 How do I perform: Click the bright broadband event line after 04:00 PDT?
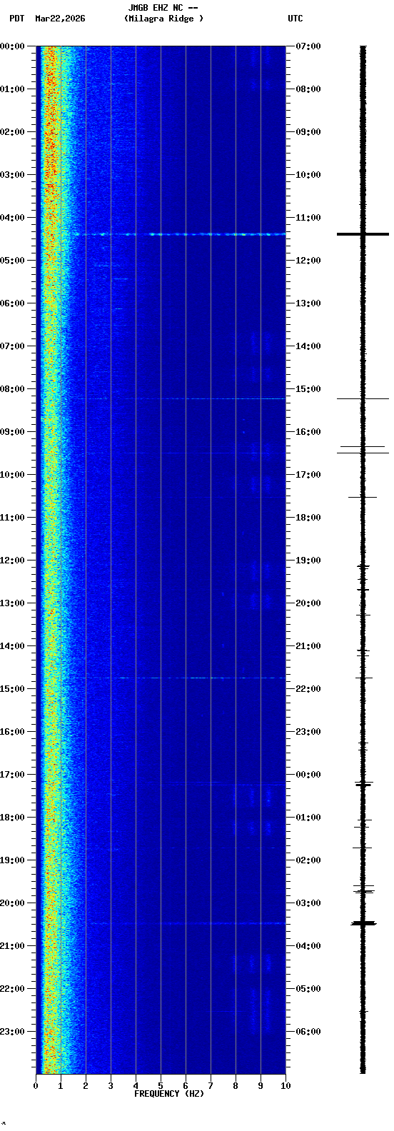(175, 233)
